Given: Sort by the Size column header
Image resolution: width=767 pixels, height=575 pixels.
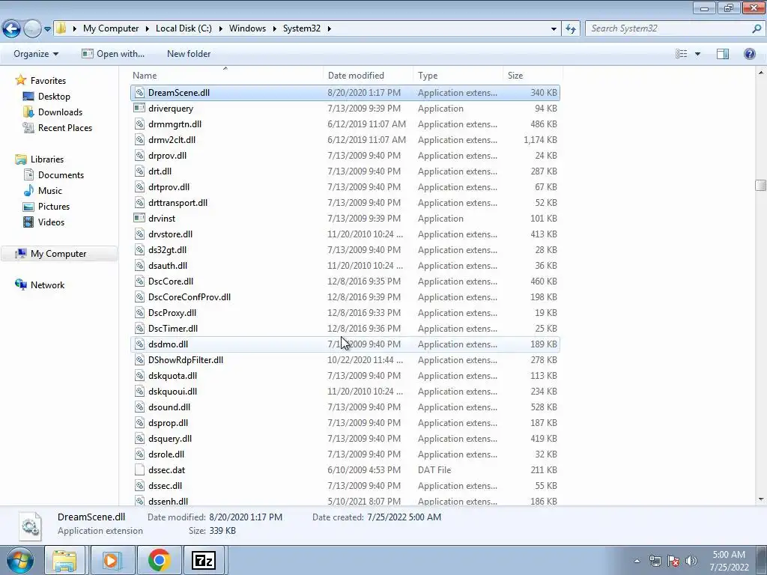Looking at the screenshot, I should click(533, 76).
